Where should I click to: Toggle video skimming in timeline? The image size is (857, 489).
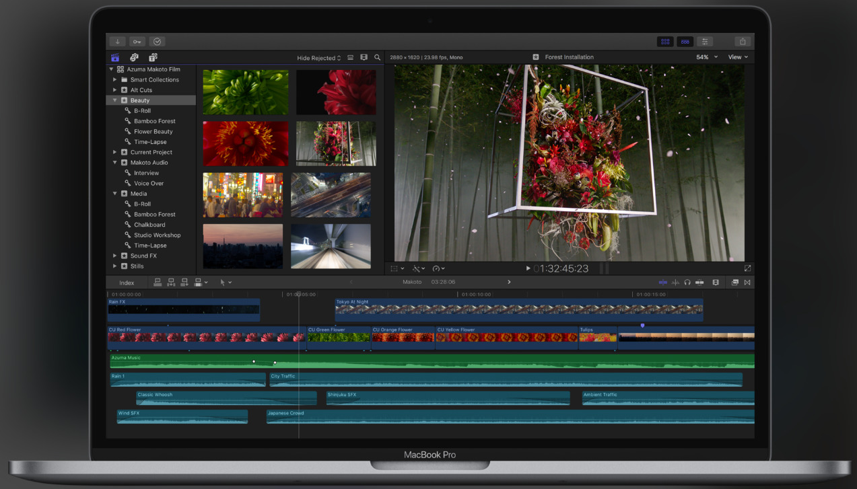coord(663,283)
